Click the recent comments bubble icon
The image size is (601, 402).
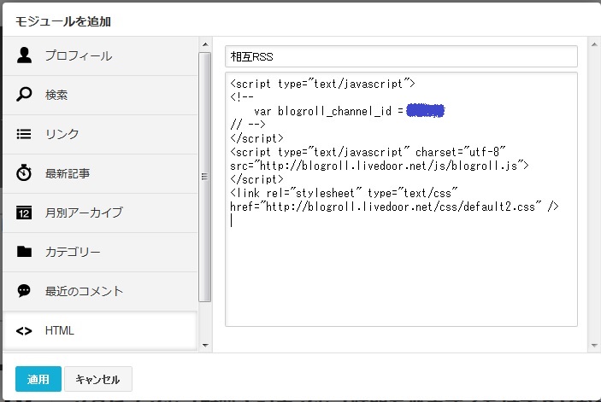[24, 291]
